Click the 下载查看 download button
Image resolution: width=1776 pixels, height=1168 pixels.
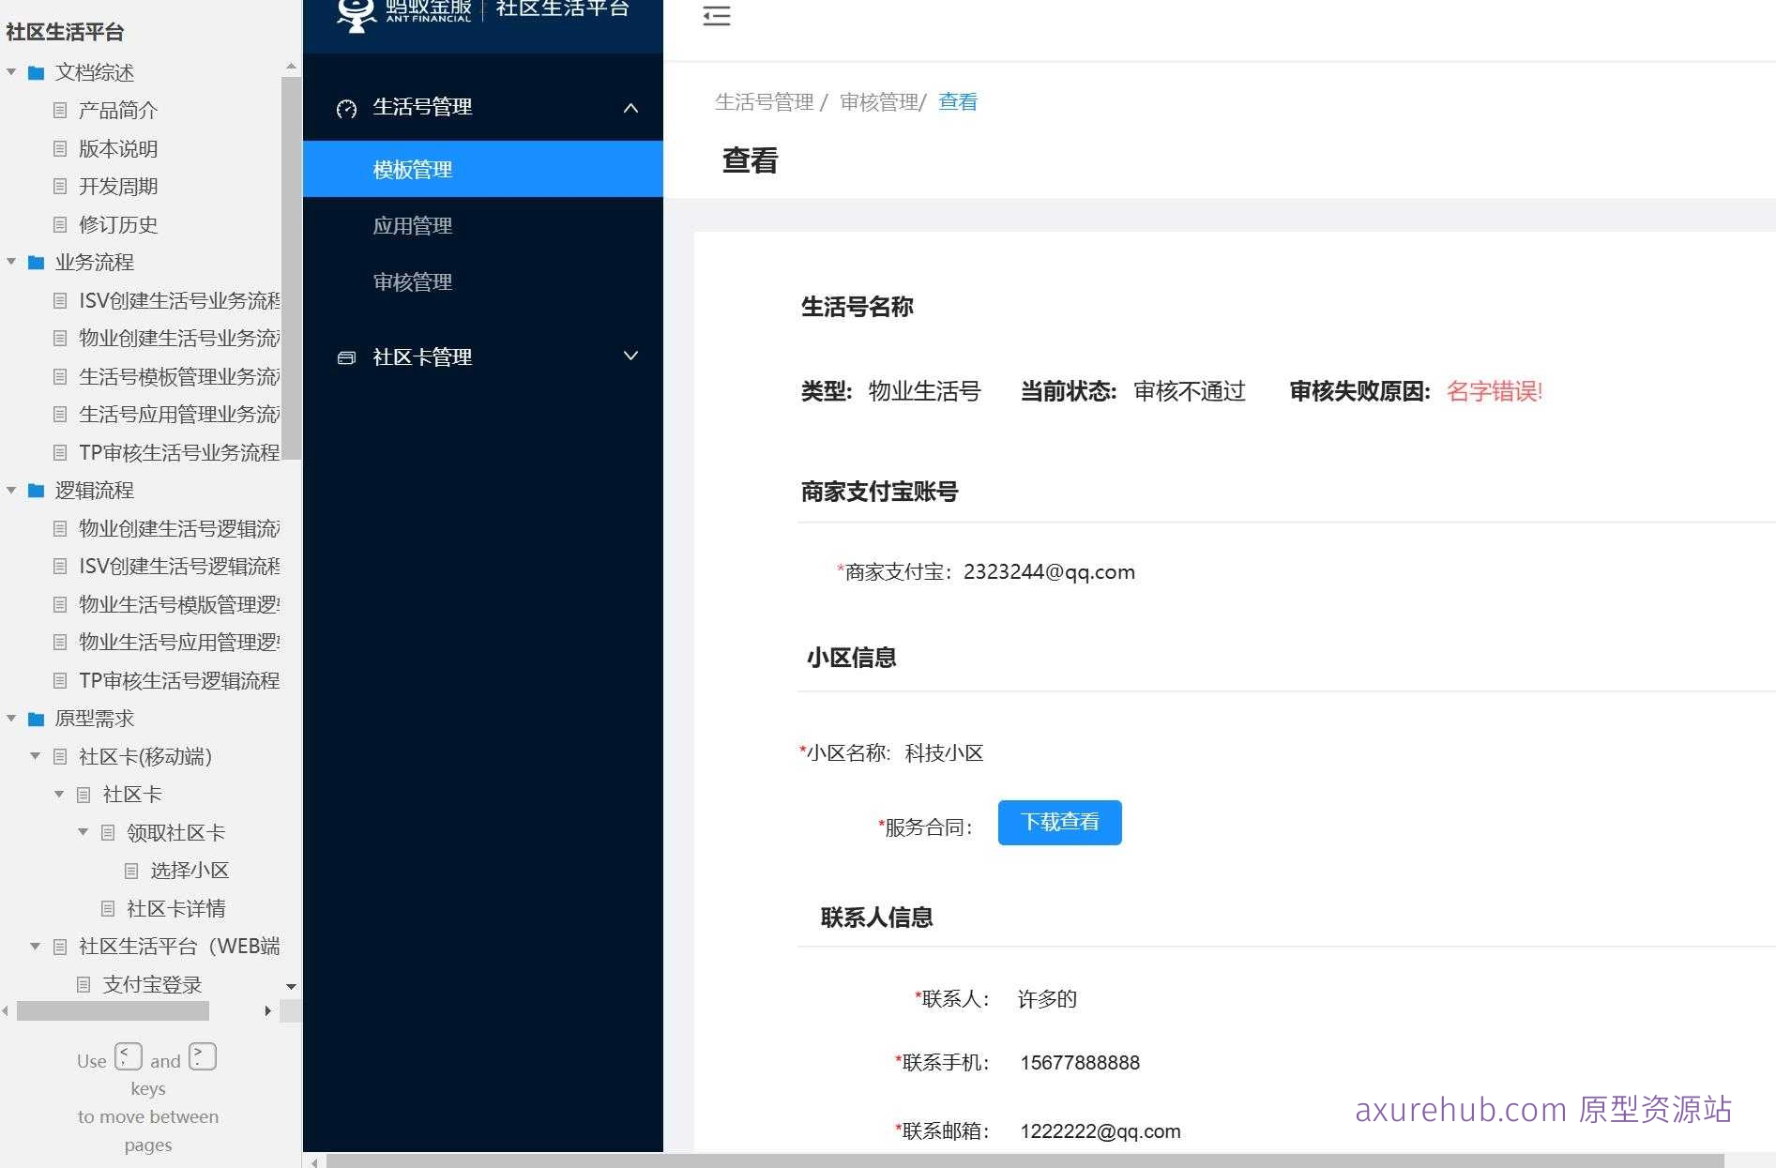click(x=1059, y=822)
